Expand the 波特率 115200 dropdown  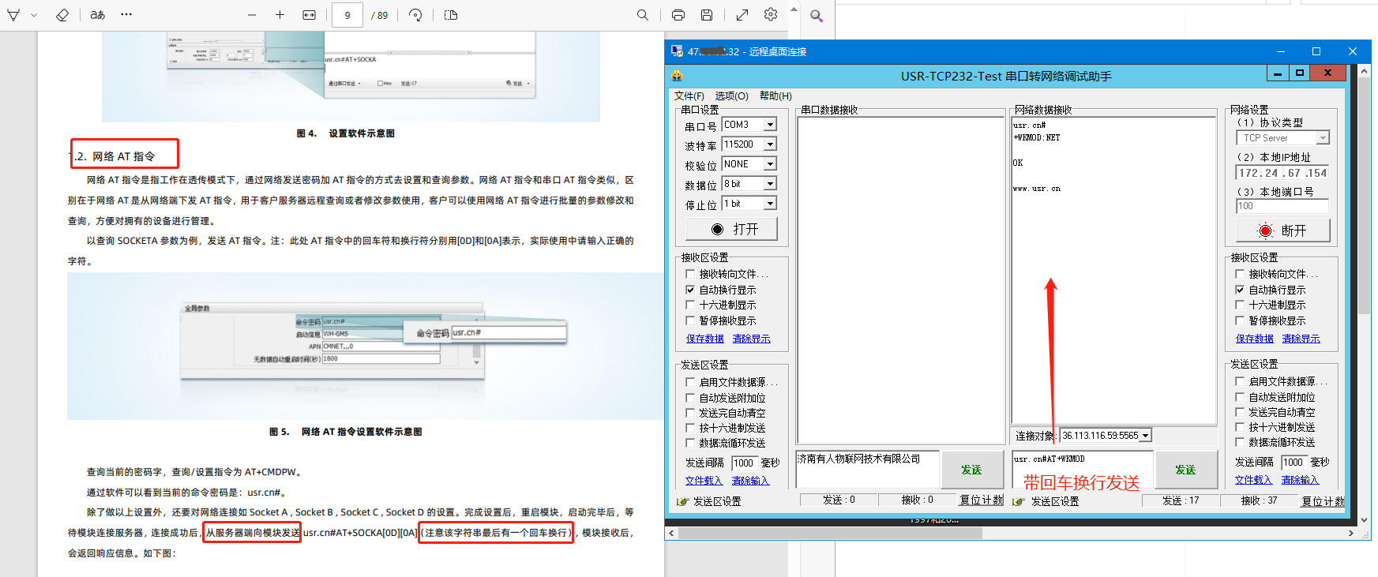point(770,144)
